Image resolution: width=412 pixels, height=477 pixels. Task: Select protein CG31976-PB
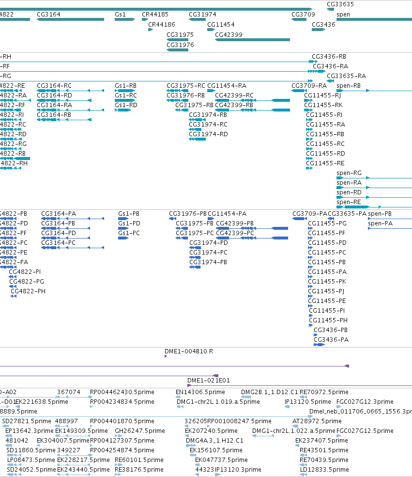click(188, 214)
